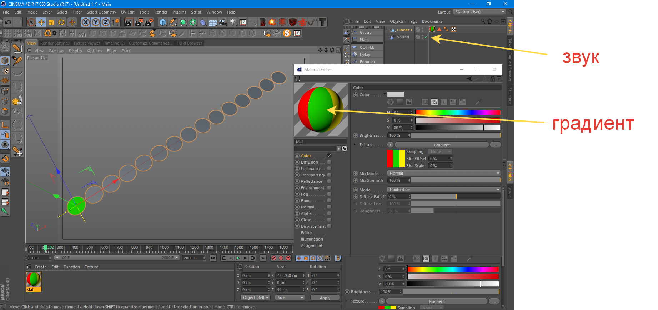Image resolution: width=658 pixels, height=310 pixels.
Task: Click the Gradient texture button in Material Editor
Action: [x=442, y=145]
